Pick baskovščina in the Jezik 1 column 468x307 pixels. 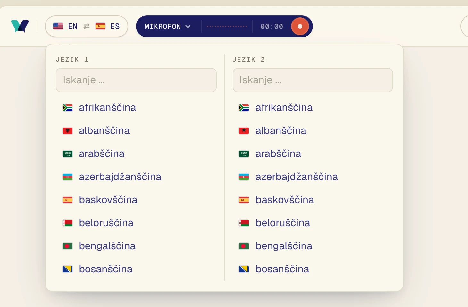[x=136, y=200]
